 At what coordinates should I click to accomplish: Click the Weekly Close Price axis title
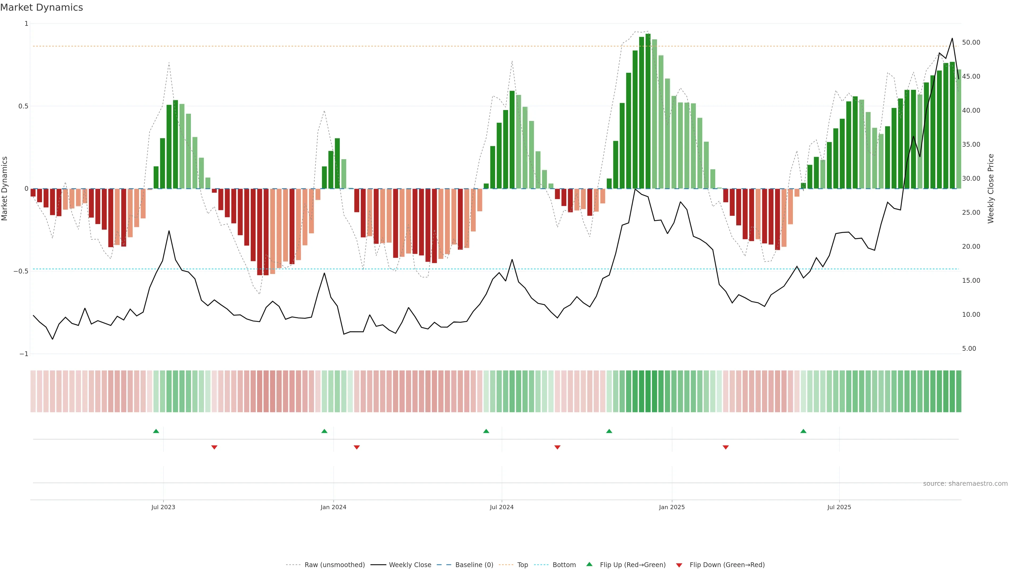coord(990,189)
